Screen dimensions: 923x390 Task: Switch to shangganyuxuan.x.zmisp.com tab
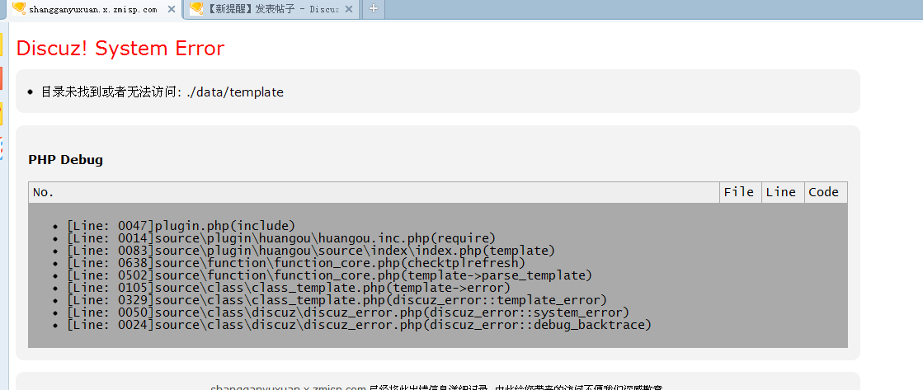click(x=94, y=9)
